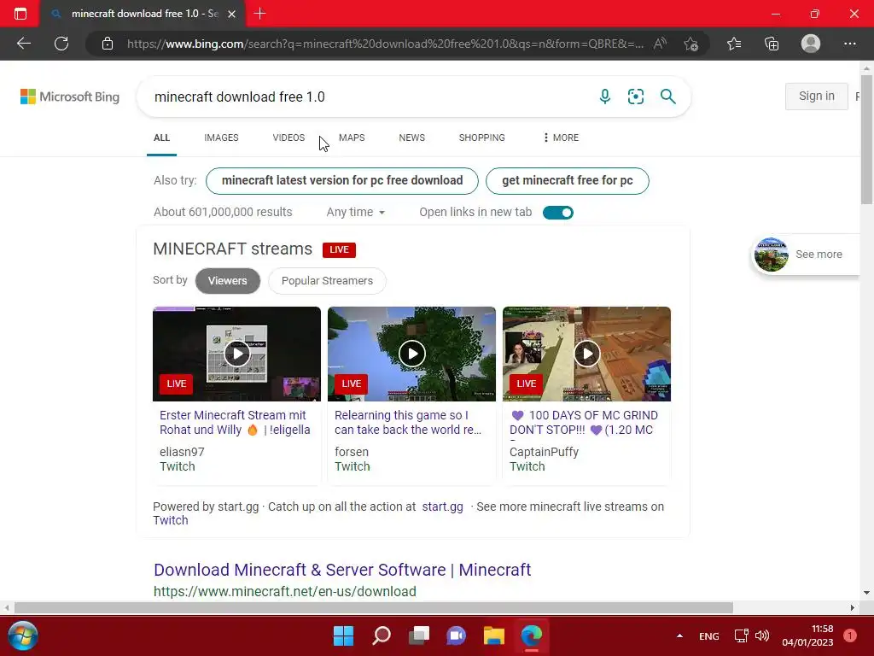This screenshot has width=874, height=656.
Task: Switch to the MAPS tab
Action: 352,138
